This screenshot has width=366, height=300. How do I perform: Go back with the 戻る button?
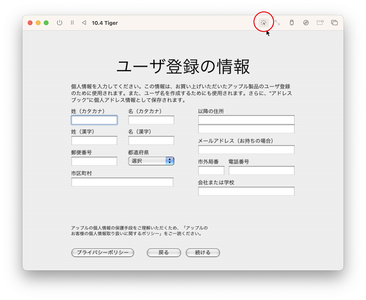[164, 253]
